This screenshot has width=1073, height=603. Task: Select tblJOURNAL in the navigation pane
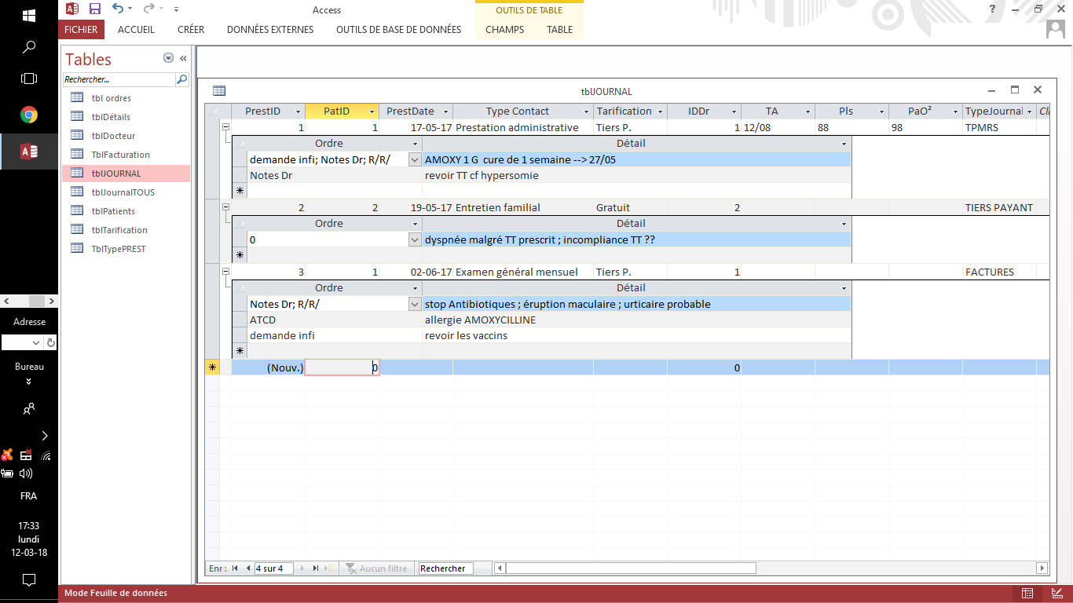126,174
